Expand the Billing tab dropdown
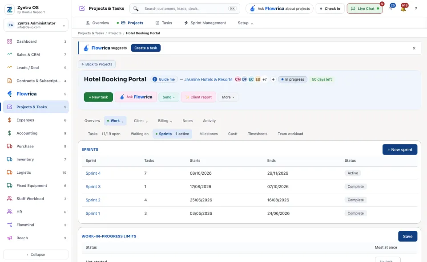Screen dimensions: 427x262 coord(165,121)
